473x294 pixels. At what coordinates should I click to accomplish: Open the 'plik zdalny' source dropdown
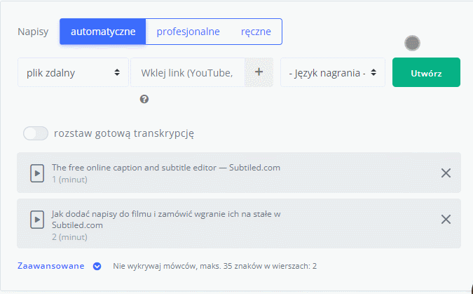pyautogui.click(x=73, y=72)
